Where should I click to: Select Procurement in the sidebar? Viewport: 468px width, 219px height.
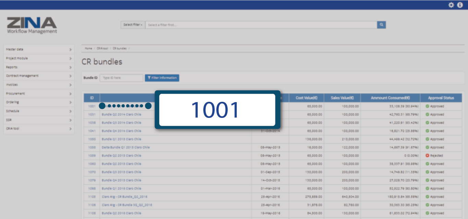(39, 94)
